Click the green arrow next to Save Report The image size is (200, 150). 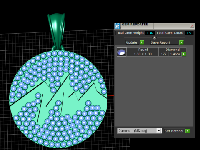pos(181,42)
